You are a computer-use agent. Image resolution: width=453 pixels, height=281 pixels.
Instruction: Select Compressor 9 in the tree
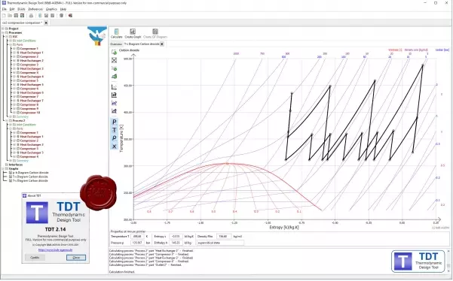click(29, 108)
